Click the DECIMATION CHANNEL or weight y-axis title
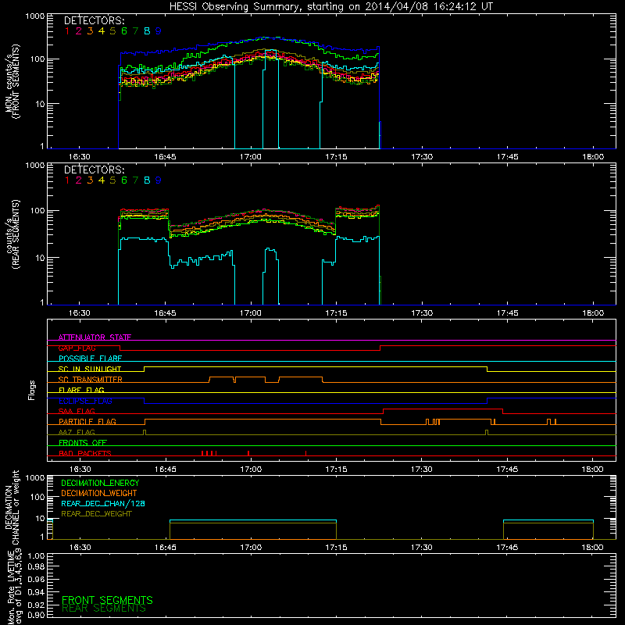 pyautogui.click(x=12, y=507)
